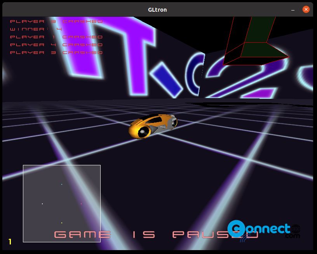Click the red wireframe recognizer shape
Image resolution: width=317 pixels, height=254 pixels.
click(256, 41)
